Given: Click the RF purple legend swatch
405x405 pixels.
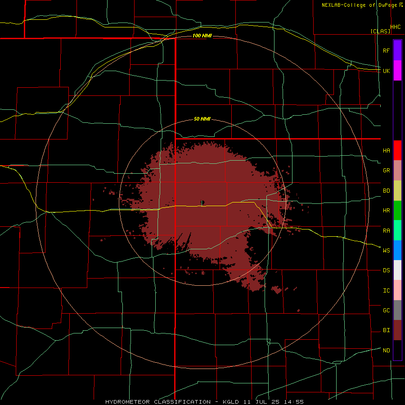Looking at the screenshot, I should point(397,50).
